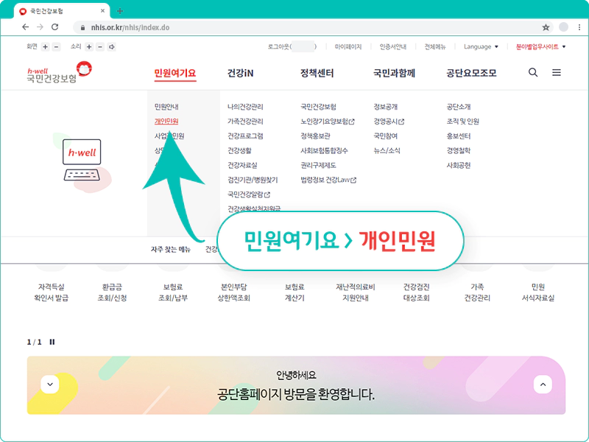Select the 건강iN main menu
The image size is (589, 442).
tap(241, 73)
